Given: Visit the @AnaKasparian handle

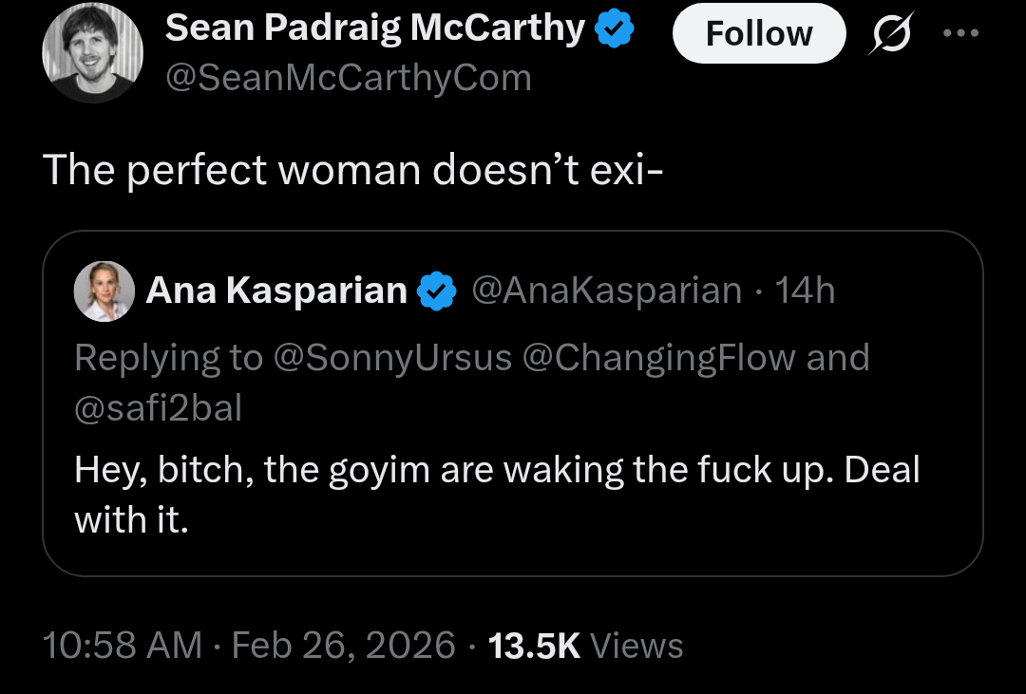Looking at the screenshot, I should click(x=607, y=291).
